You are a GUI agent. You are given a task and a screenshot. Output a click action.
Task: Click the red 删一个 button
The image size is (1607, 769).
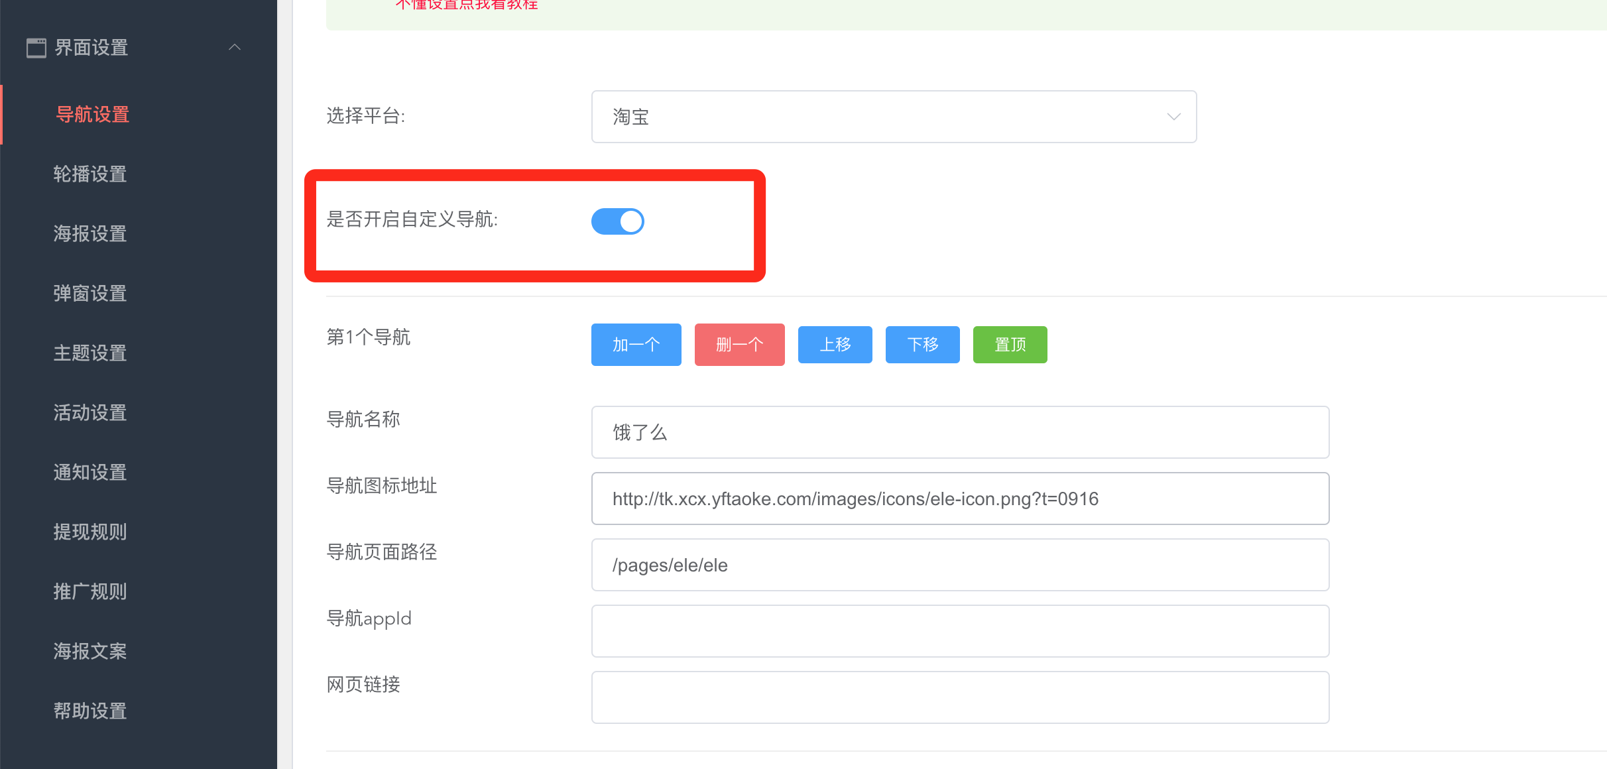pos(739,345)
